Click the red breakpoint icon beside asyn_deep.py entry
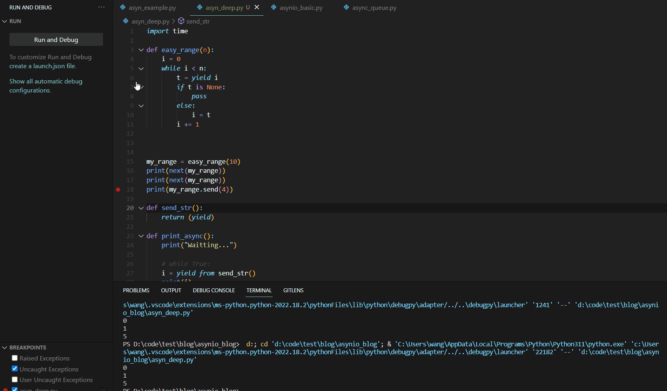Screen dimensions: 667x391 (5, 389)
